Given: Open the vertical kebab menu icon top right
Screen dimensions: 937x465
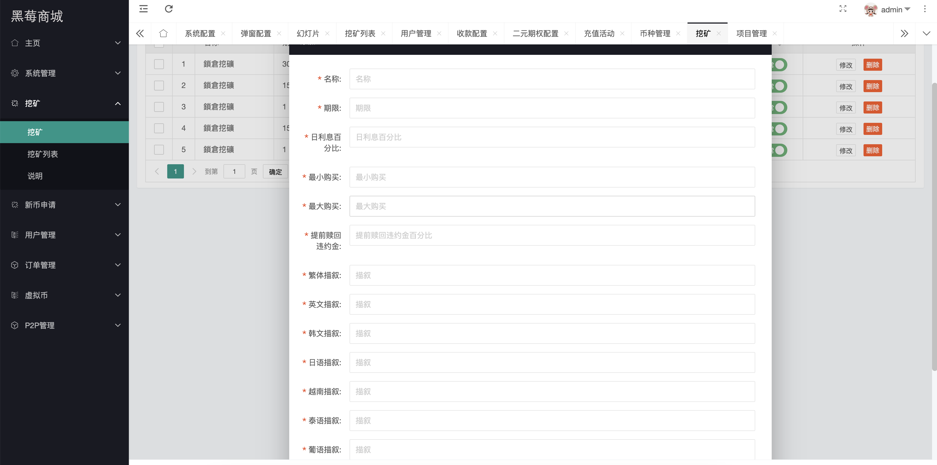Looking at the screenshot, I should [x=925, y=9].
